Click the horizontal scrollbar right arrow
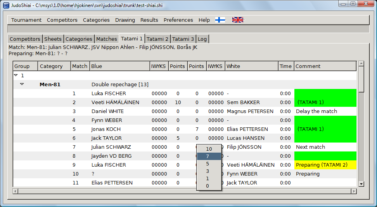 tap(353, 191)
